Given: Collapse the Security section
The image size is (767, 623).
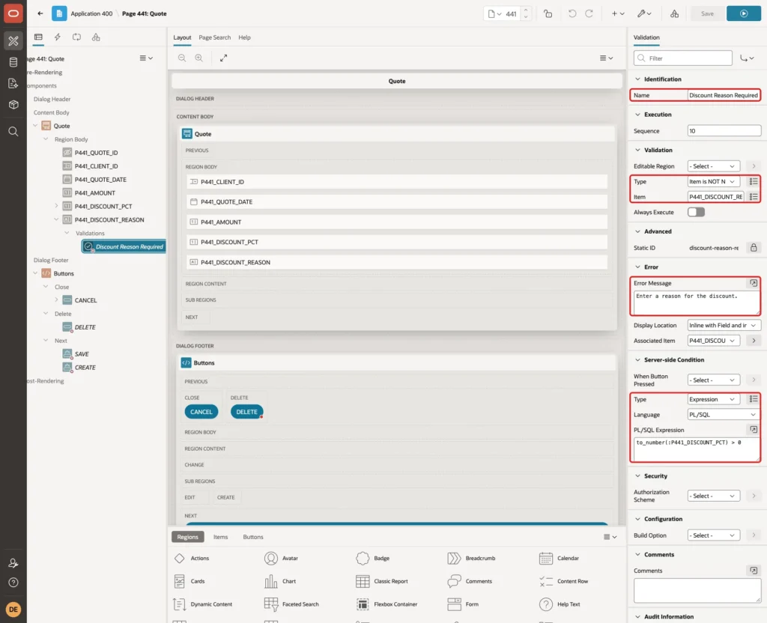Looking at the screenshot, I should pyautogui.click(x=637, y=475).
